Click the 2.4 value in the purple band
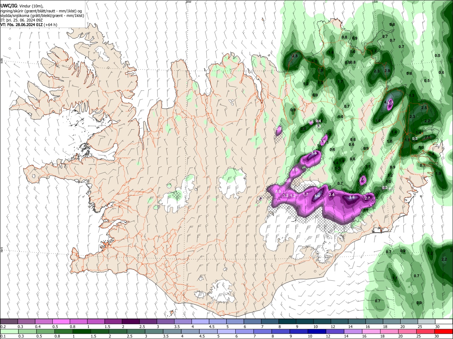The image size is (453, 339). (x=332, y=195)
